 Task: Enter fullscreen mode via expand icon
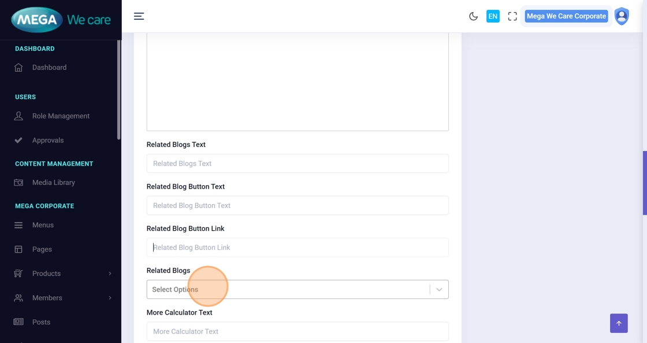(512, 16)
